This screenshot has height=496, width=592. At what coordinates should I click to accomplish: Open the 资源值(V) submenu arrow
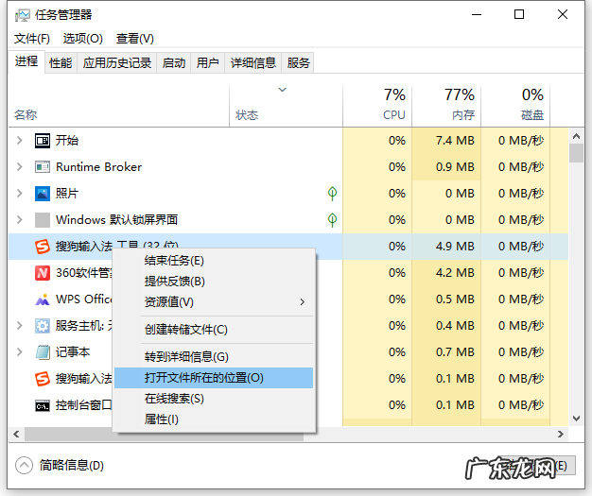[x=302, y=302]
